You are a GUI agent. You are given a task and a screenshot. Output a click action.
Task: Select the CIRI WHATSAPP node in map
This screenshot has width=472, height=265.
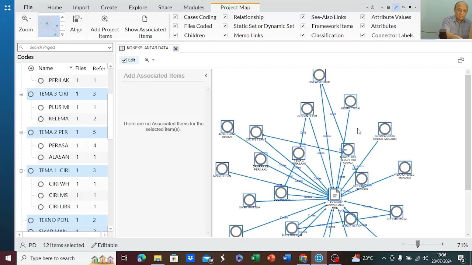319,75
